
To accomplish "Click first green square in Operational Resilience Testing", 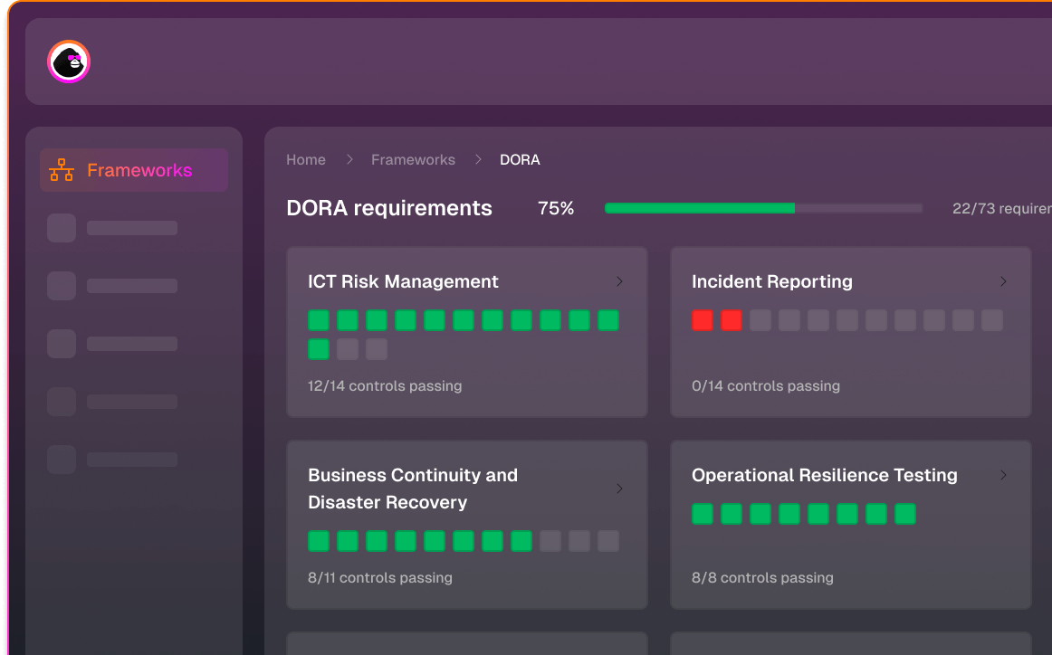I will [703, 514].
